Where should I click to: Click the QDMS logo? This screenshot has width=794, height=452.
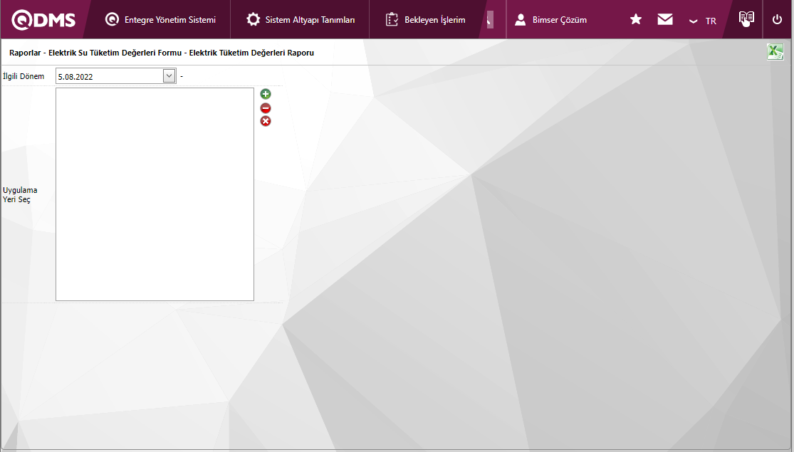(43, 20)
